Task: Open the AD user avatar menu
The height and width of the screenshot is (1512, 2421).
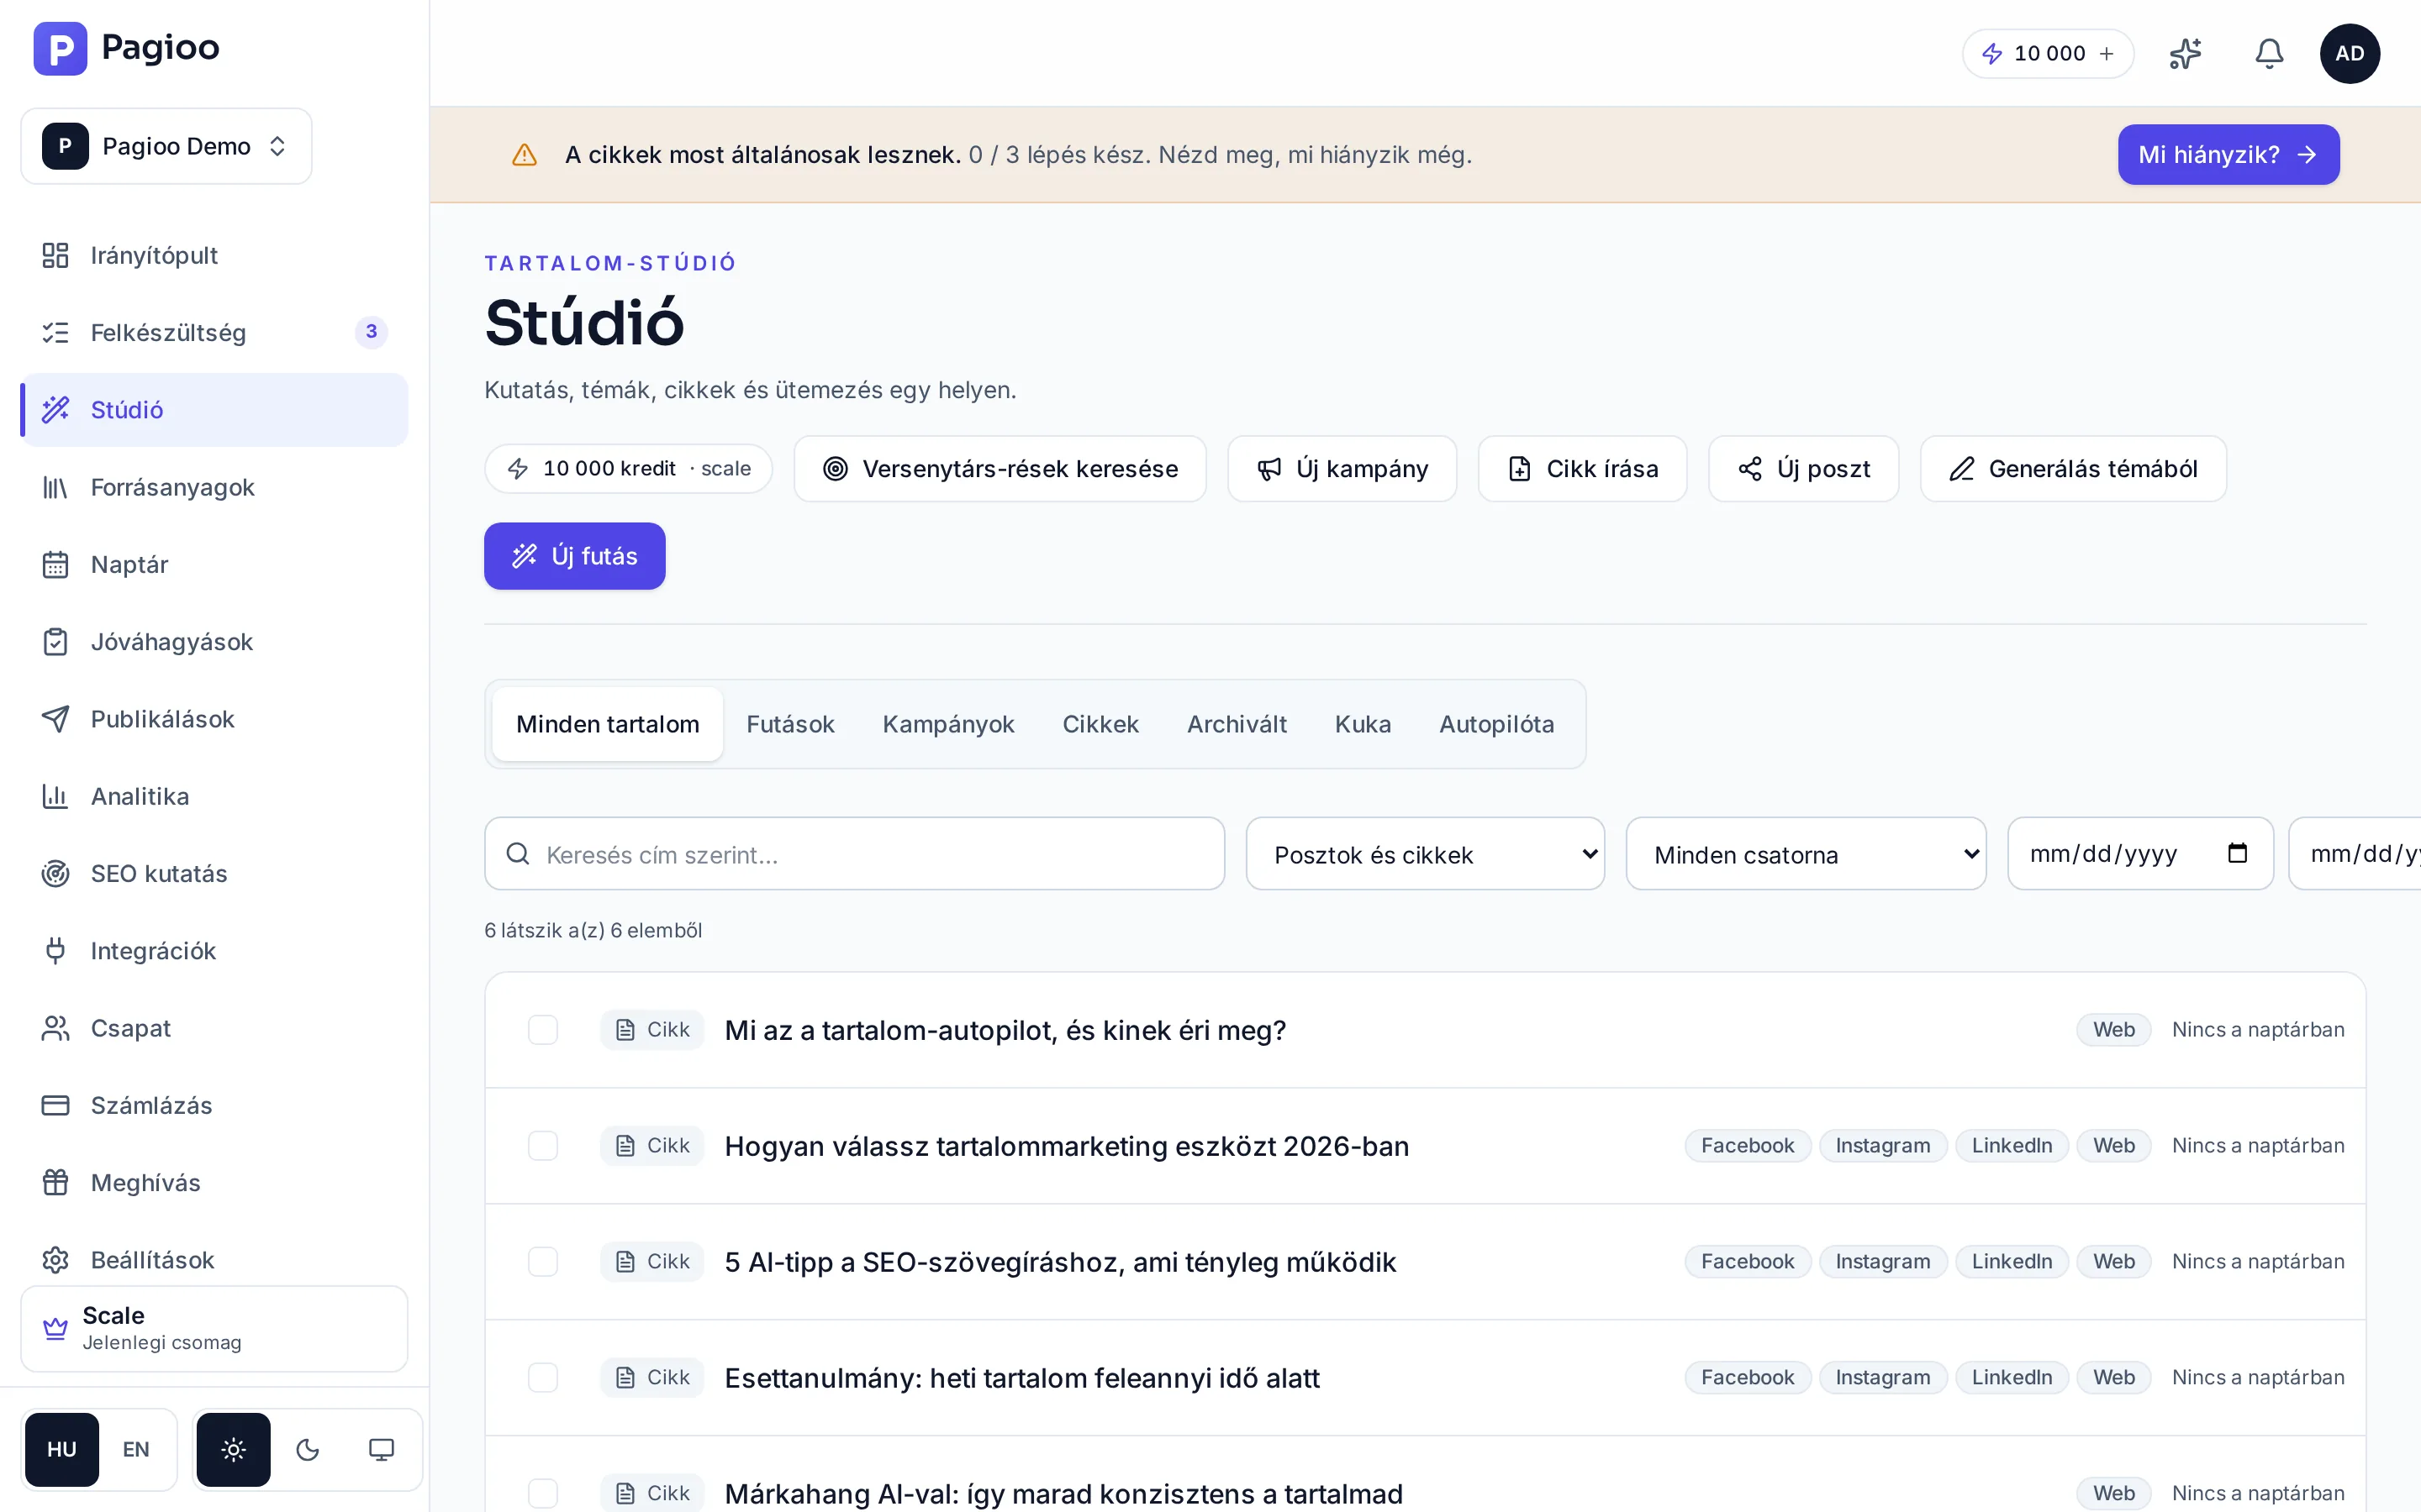Action: (2350, 54)
